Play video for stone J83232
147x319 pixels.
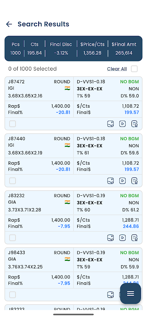point(122,238)
